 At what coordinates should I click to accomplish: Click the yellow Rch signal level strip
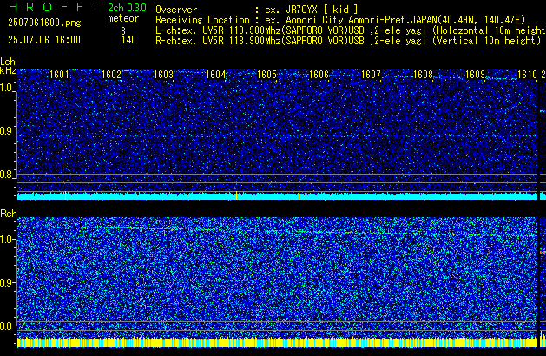pyautogui.click(x=277, y=343)
